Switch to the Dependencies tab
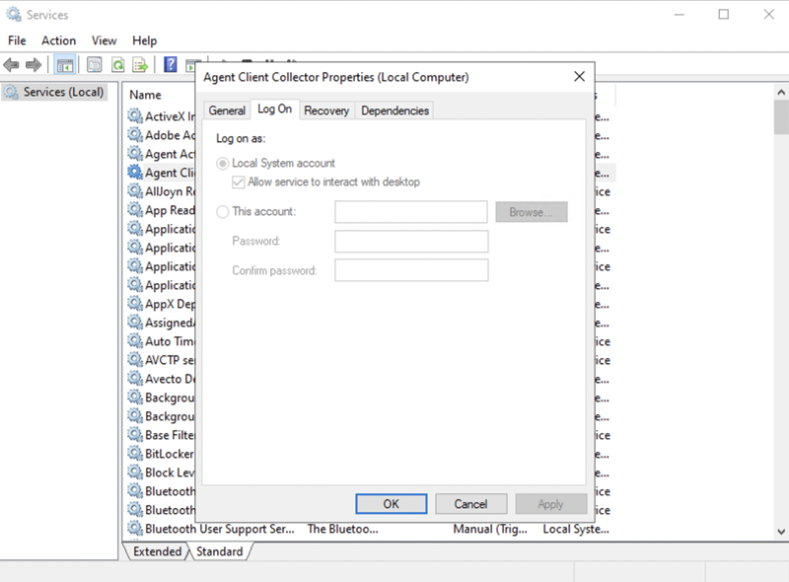 pos(395,110)
